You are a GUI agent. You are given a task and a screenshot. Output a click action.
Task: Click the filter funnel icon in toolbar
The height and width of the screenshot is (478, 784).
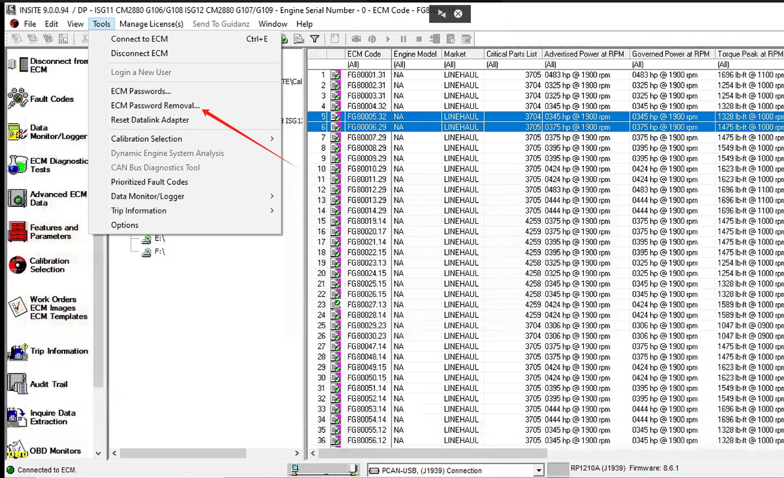(x=315, y=39)
